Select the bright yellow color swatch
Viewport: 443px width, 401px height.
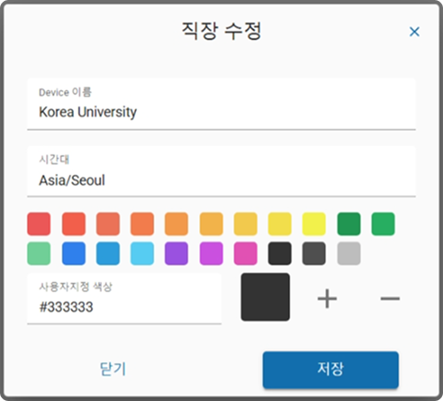coord(314,223)
